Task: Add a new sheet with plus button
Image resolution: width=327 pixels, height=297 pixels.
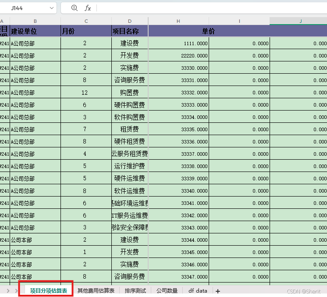Action: point(218,291)
